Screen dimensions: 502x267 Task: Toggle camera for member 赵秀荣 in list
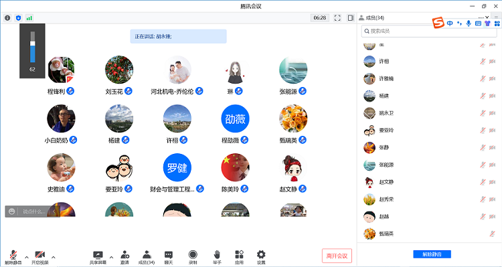click(493, 200)
